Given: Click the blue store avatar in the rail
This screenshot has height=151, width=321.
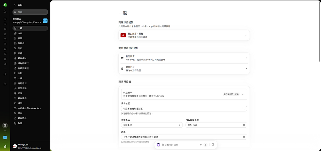Looking at the screenshot, I should pyautogui.click(x=5, y=137).
